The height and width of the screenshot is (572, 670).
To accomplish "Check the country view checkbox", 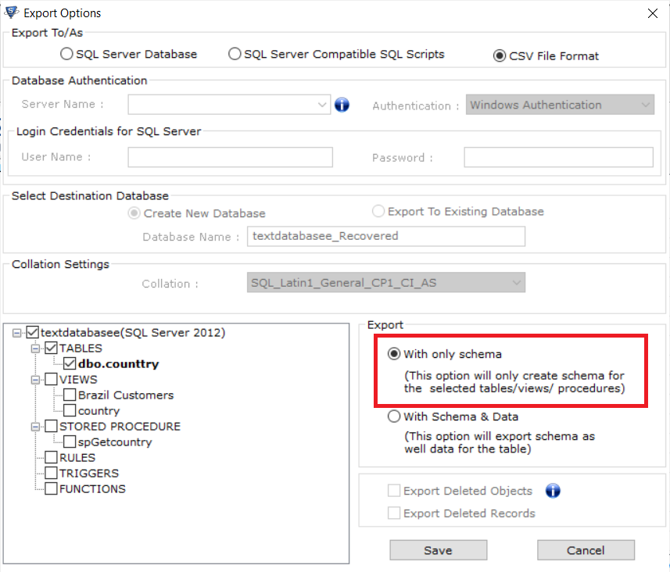I will [70, 410].
